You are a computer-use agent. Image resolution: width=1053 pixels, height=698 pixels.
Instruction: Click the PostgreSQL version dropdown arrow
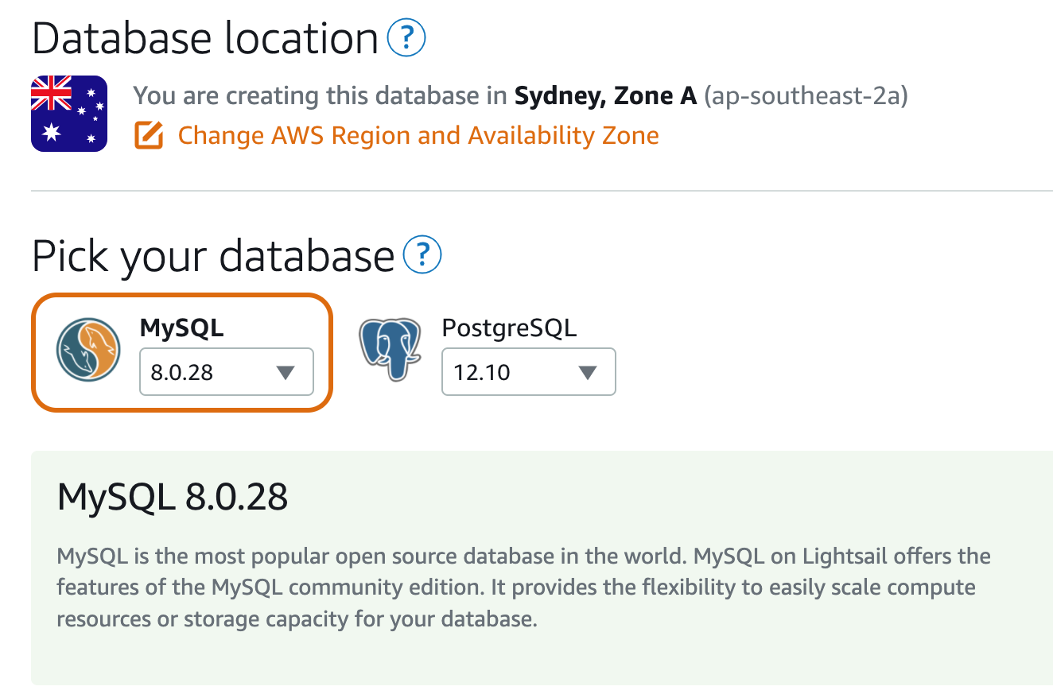[589, 371]
